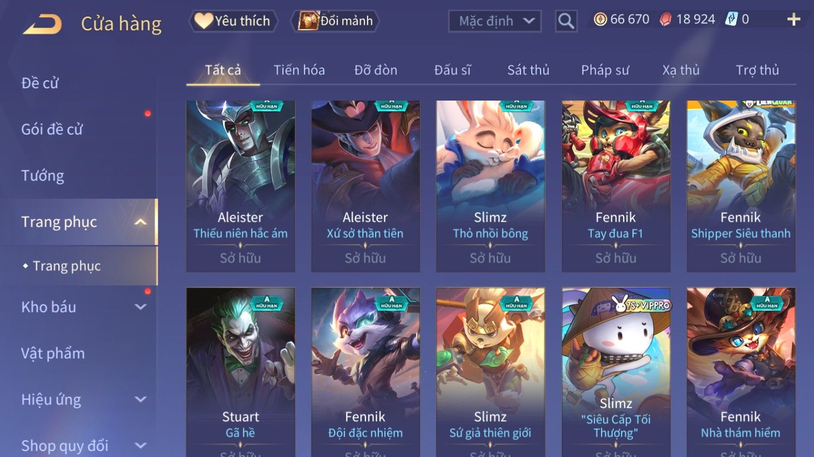Switch to the Sát thủ tab
The image size is (814, 457).
(x=528, y=70)
